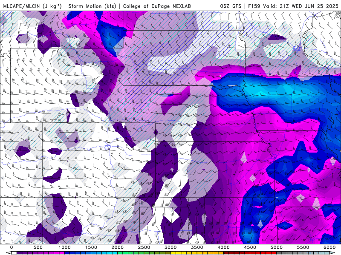Click the 500 label on the color scale

coord(38,247)
